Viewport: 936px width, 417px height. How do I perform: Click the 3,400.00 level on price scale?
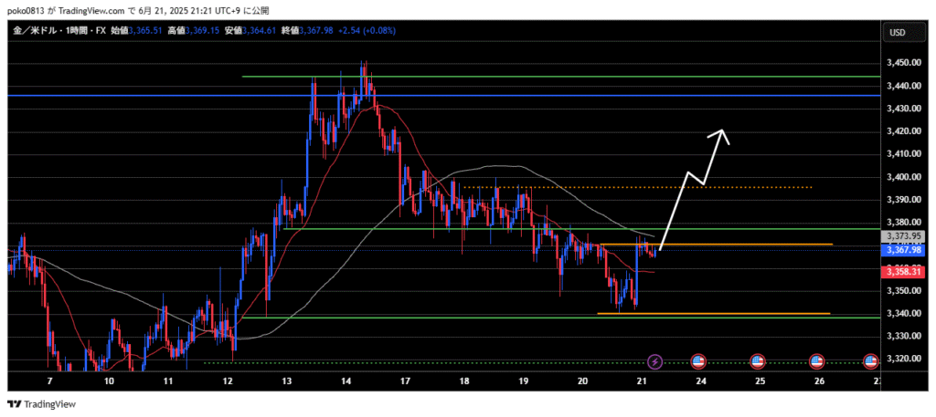903,177
